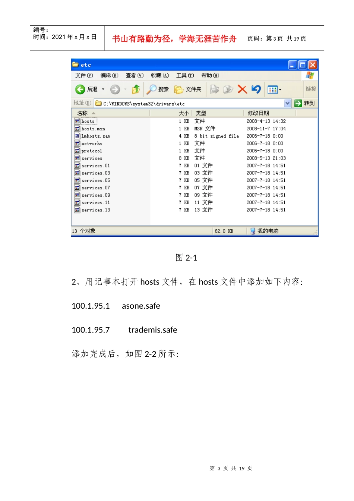The width and height of the screenshot is (354, 501).
Task: Click the 'MSN 文件' type cell
Action: point(205,129)
